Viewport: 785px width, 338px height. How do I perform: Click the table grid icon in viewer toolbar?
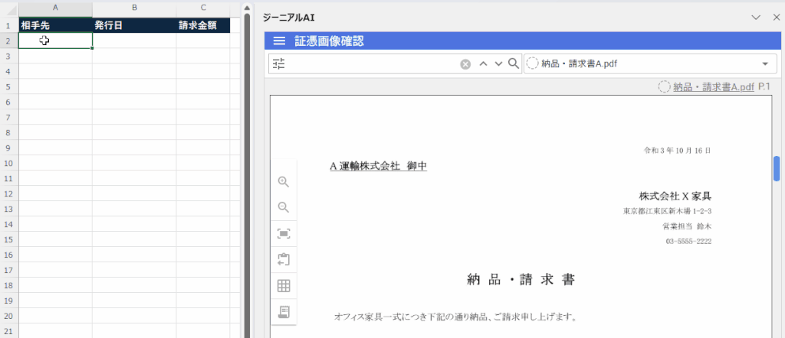click(x=284, y=285)
